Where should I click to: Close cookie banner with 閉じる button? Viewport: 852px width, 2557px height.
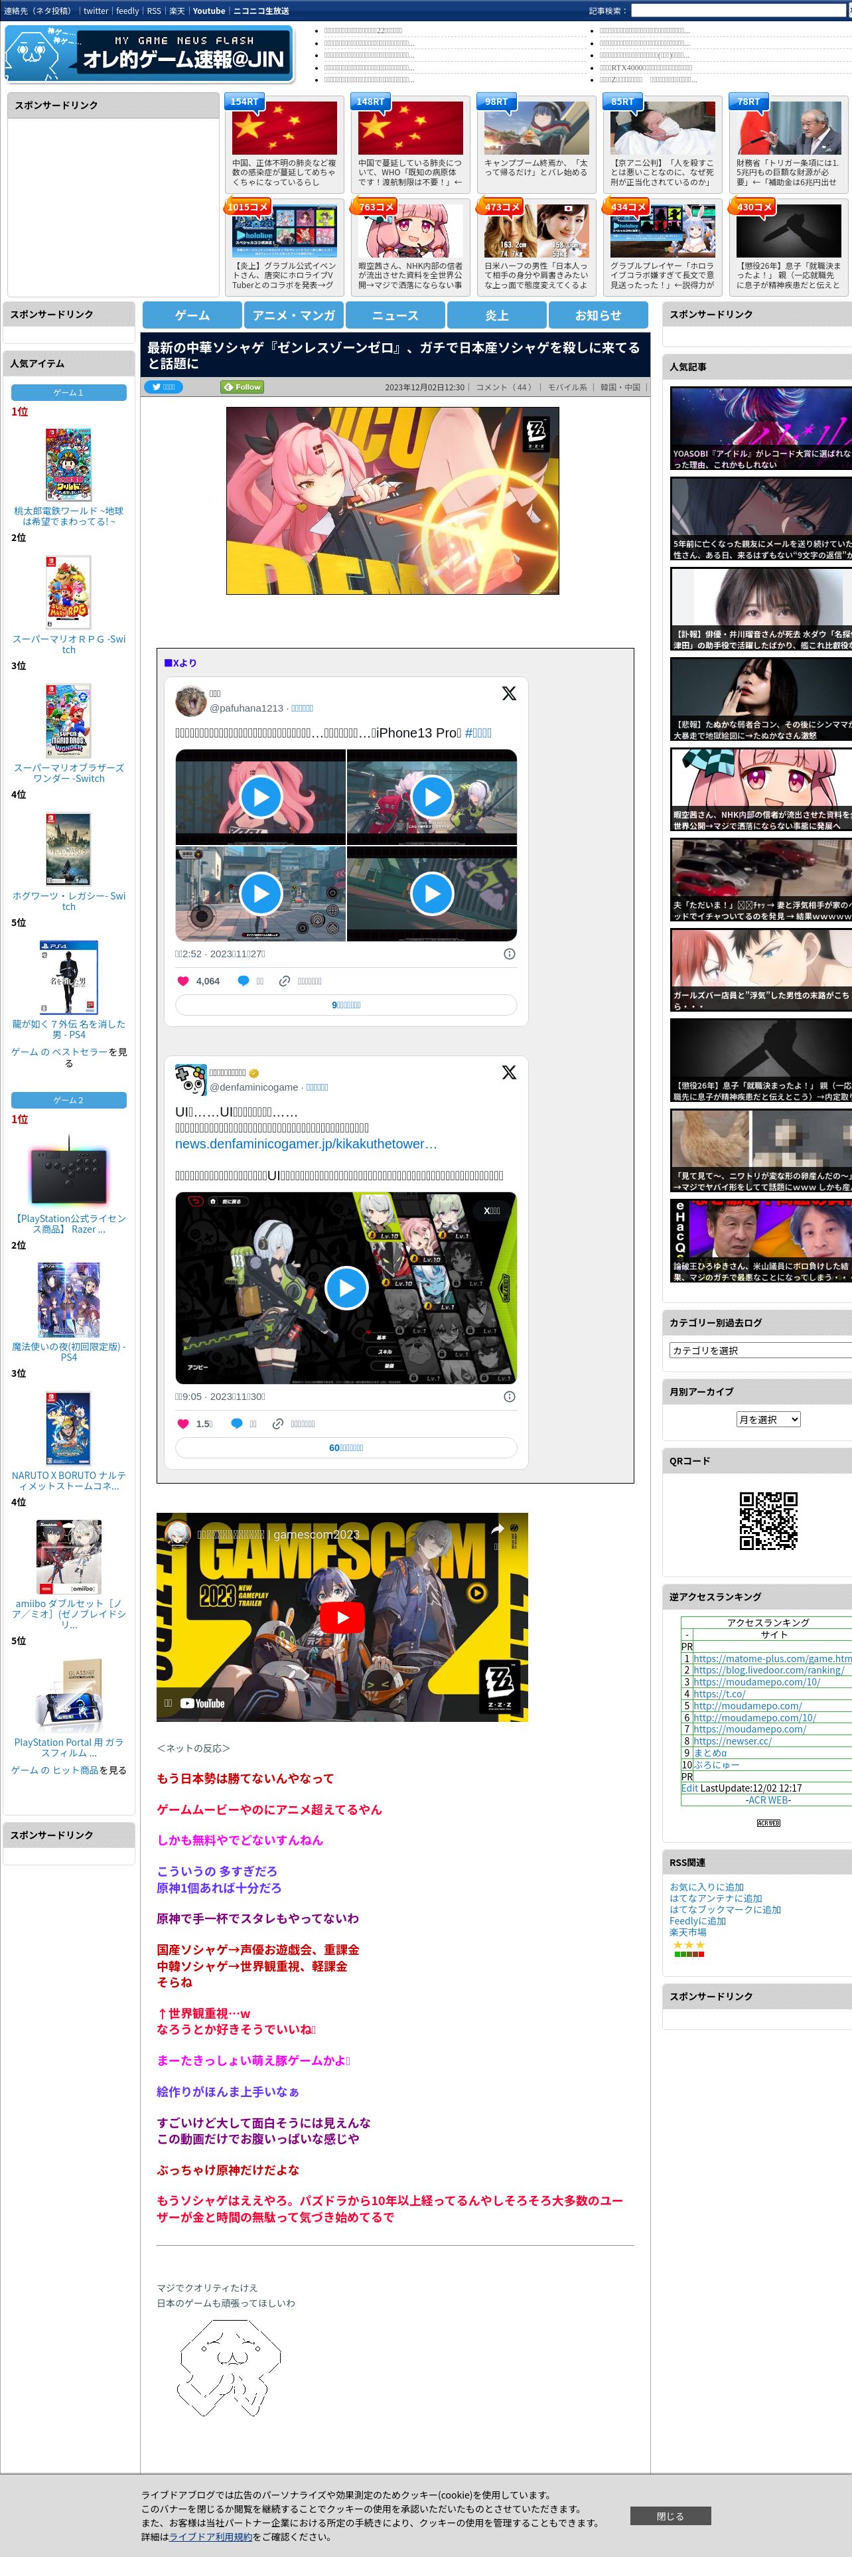point(670,2515)
